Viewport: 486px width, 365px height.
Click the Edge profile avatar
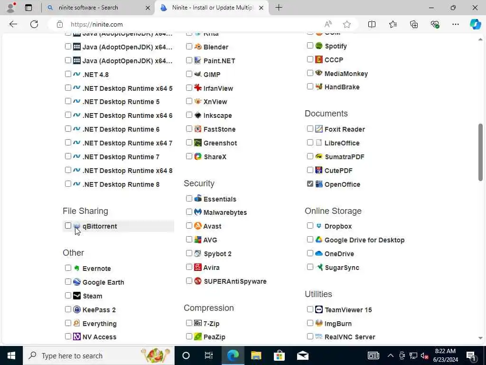click(11, 8)
